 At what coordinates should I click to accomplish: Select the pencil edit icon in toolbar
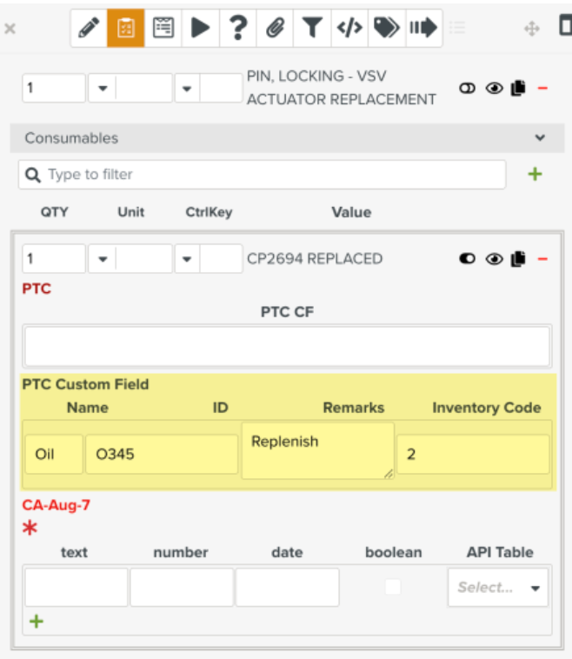(89, 28)
